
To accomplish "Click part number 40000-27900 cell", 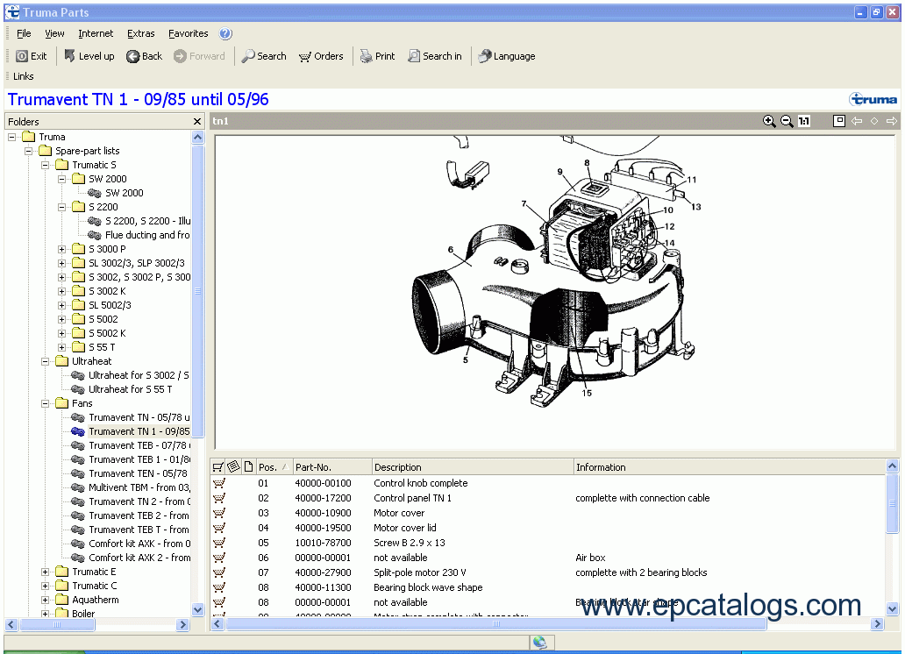I will [323, 572].
